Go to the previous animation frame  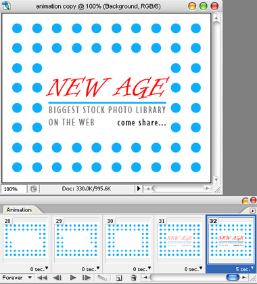pos(57,277)
